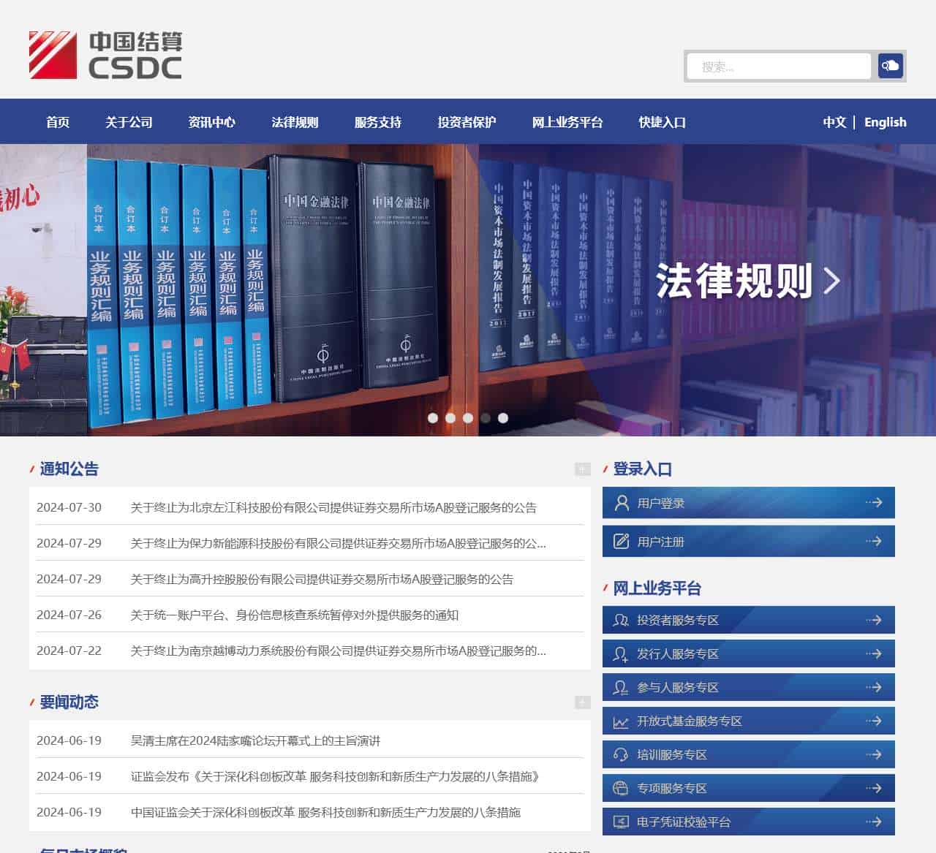Select the fourth carousel indicator dot
Screen dimensions: 936x853
pos(485,418)
